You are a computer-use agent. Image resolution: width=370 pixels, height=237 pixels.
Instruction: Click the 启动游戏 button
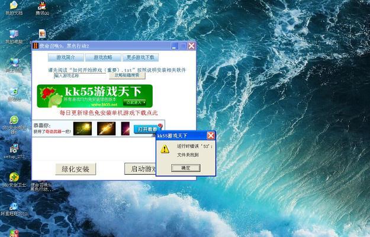point(140,169)
